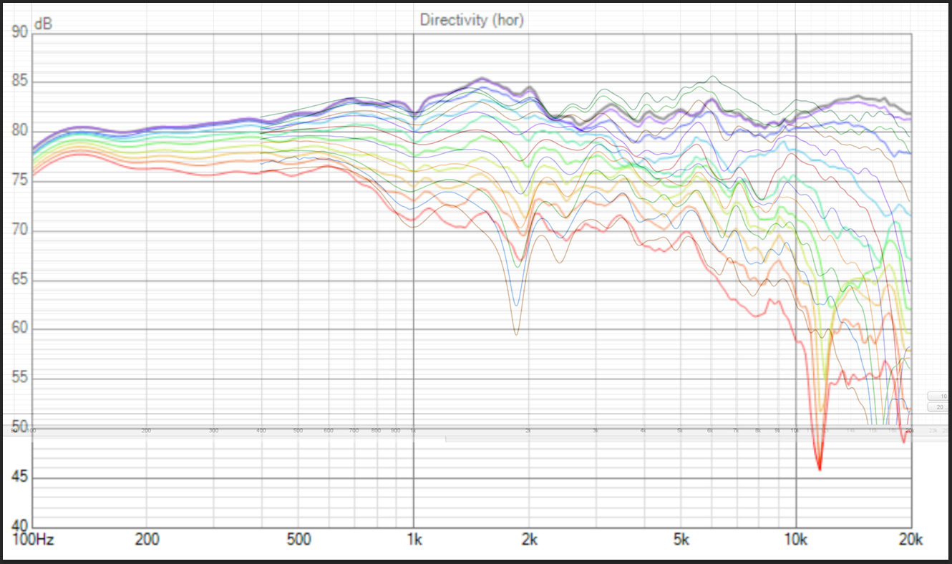This screenshot has width=952, height=564.
Task: Click the "Directivity (hor)" chart title
Action: [x=472, y=20]
